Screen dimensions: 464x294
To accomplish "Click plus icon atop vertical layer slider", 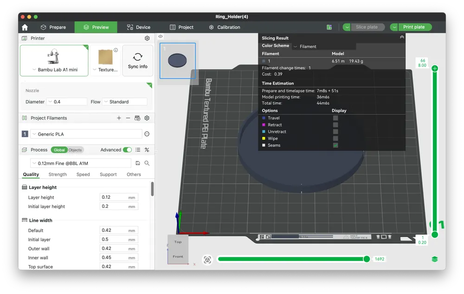I will click(x=435, y=68).
